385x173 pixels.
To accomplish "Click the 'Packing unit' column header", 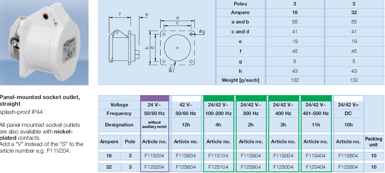I will tap(373, 141).
